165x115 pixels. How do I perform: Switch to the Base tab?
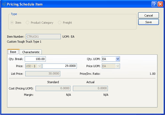click(x=13, y=52)
